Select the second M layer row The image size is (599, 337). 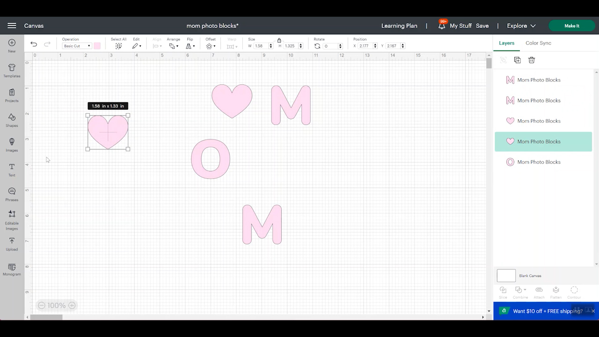pos(543,101)
